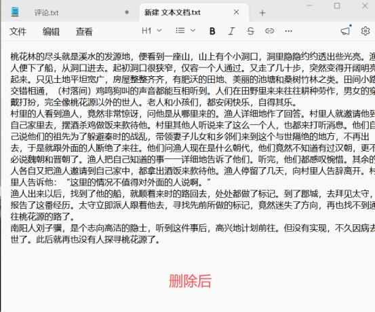Open the 文件 menu

(x=18, y=31)
